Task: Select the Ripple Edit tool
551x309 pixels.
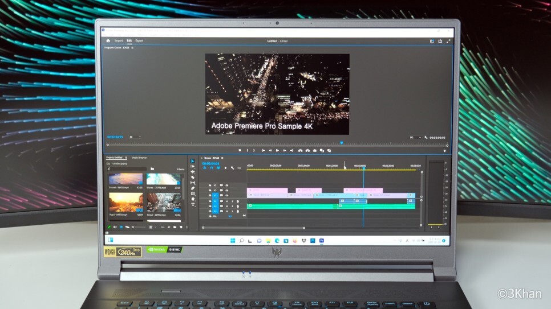Action: pos(193,172)
